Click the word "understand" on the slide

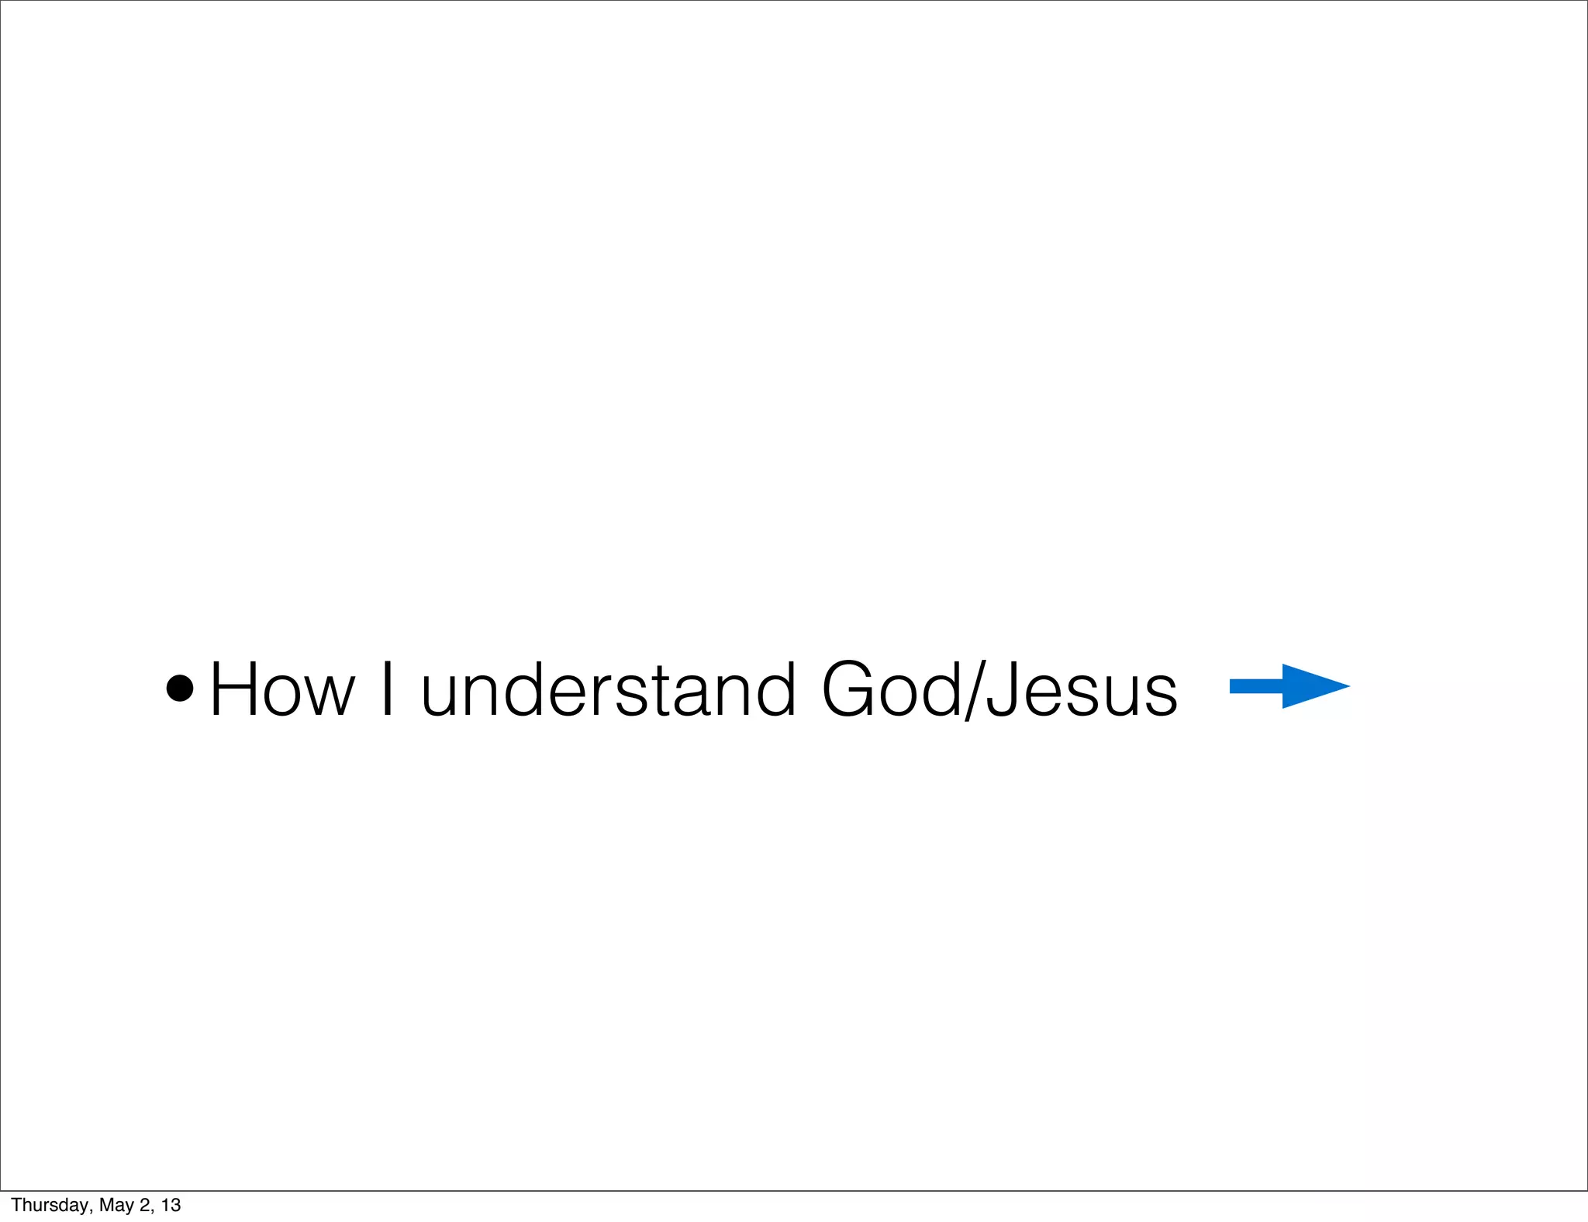[x=608, y=690]
